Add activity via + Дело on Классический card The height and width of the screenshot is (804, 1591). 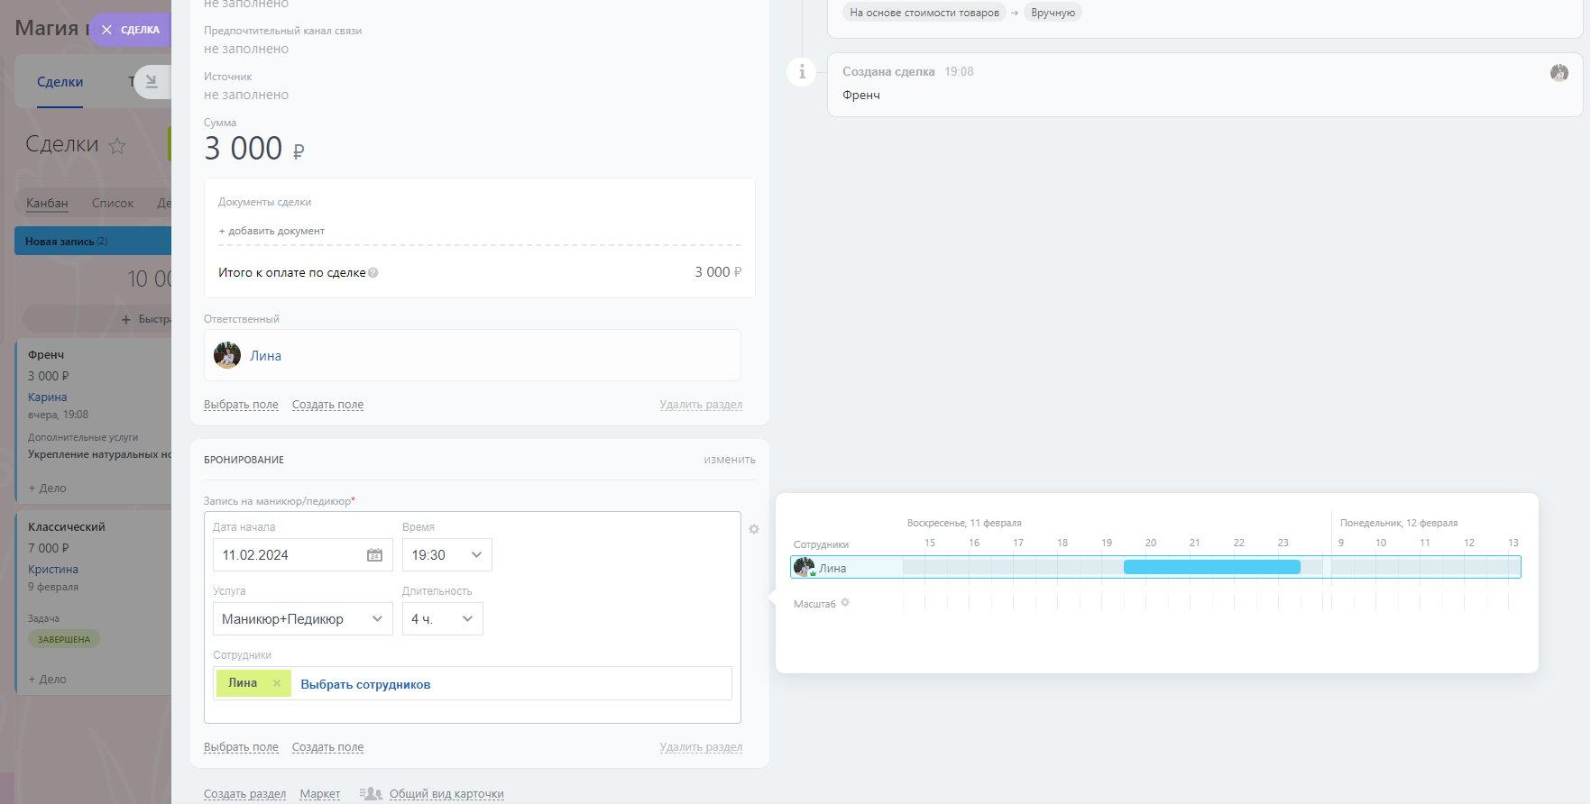tap(47, 680)
